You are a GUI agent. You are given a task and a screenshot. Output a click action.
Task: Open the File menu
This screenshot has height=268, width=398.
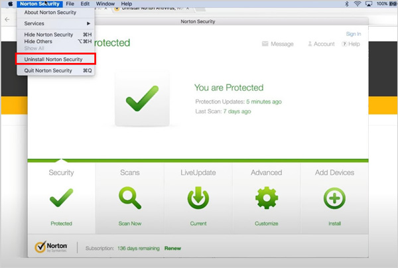70,4
